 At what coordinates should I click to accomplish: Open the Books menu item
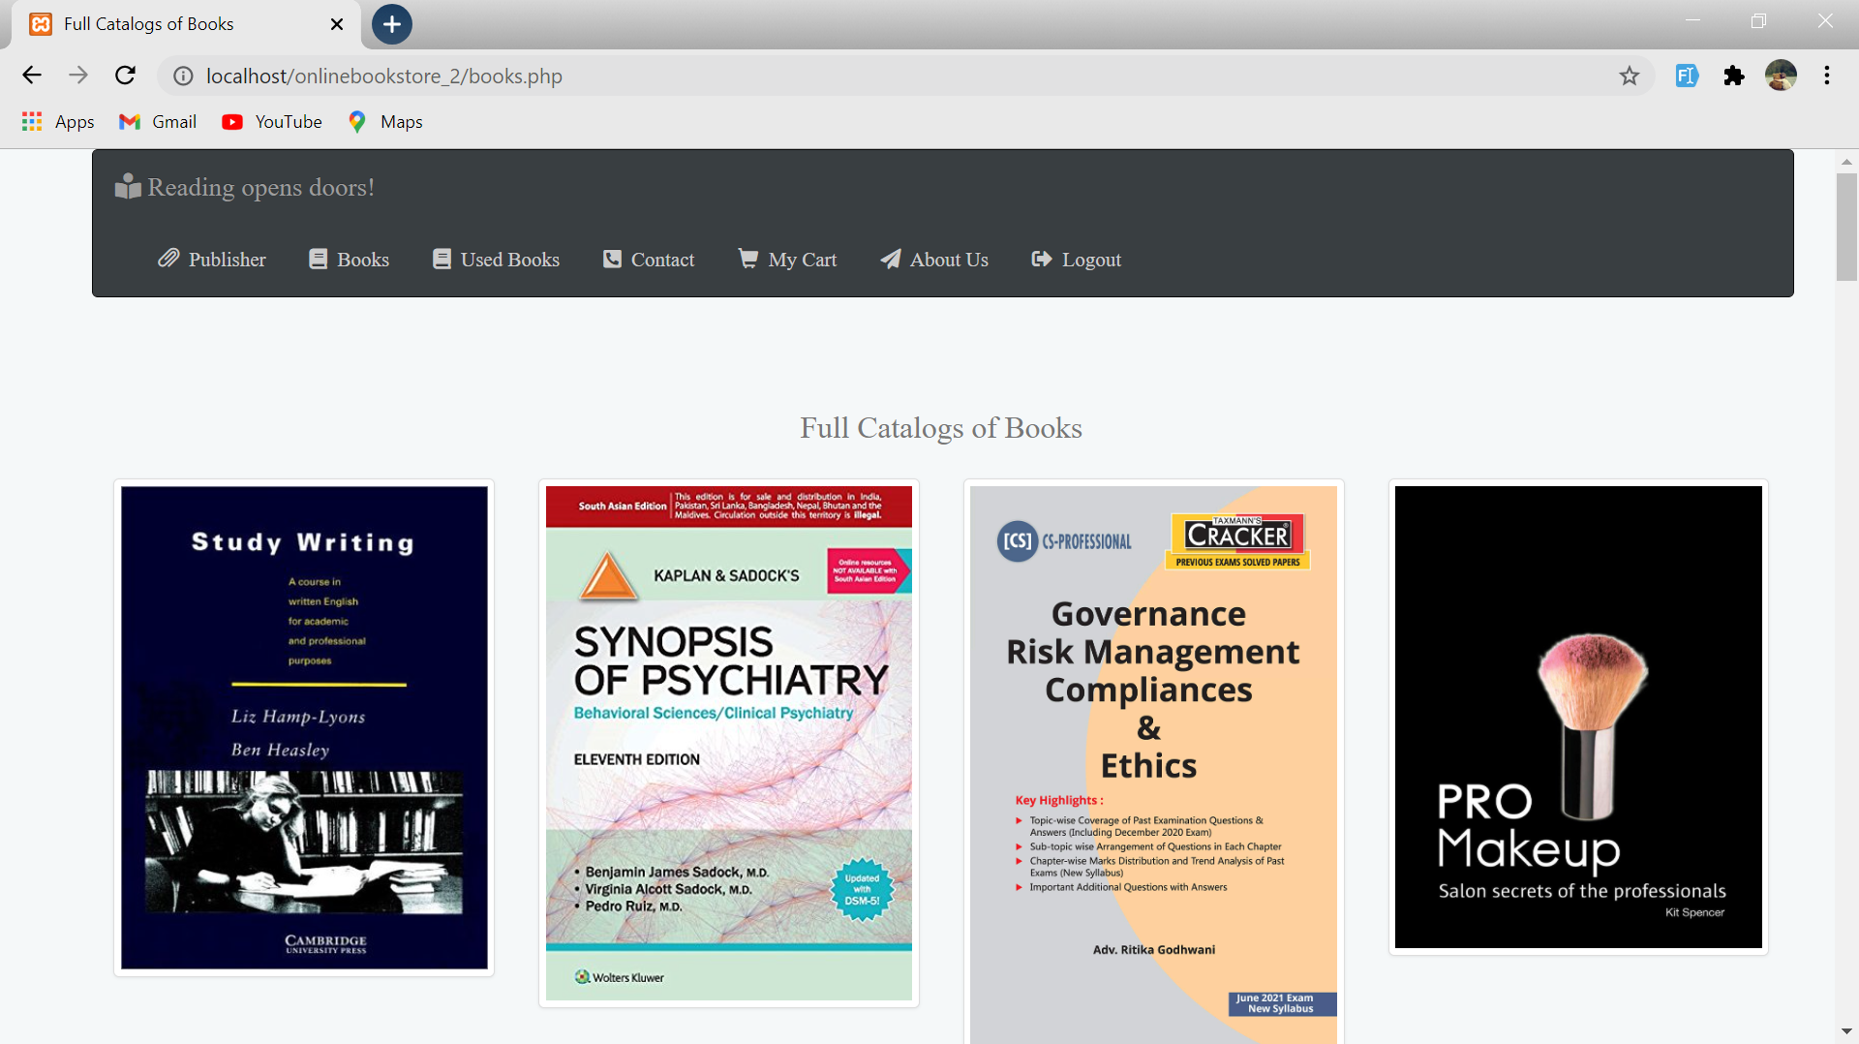click(349, 260)
